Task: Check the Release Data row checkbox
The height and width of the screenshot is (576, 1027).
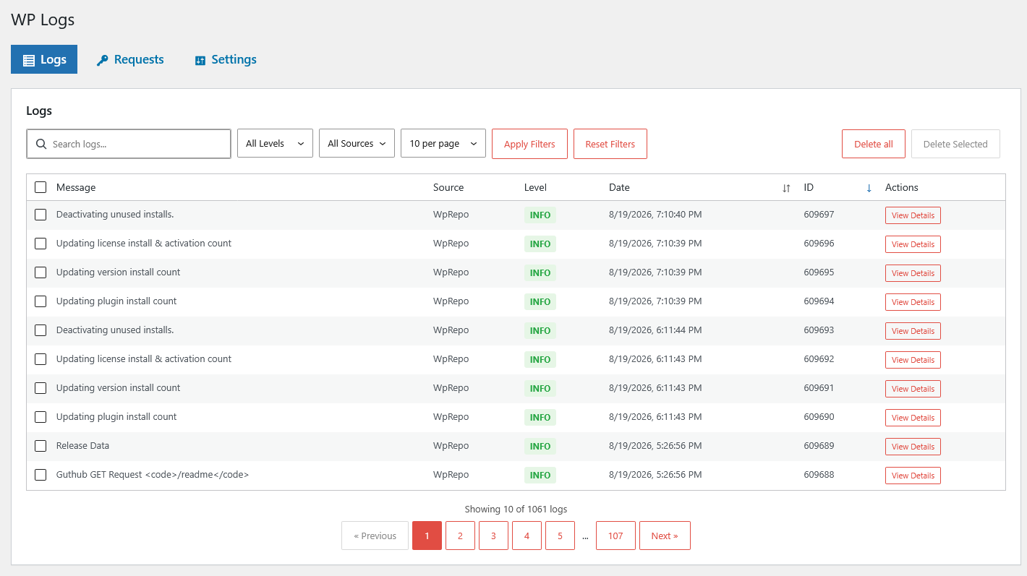Action: pos(41,446)
